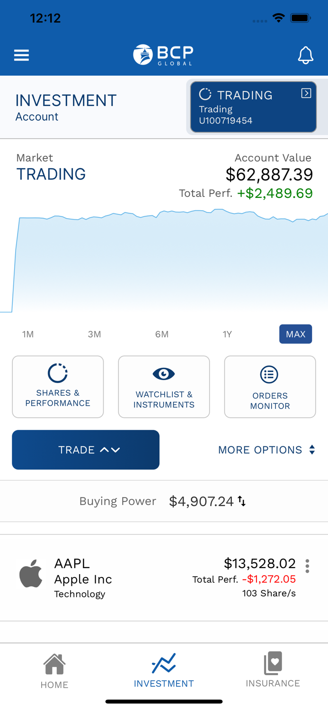Open the hamburger navigation menu
Image resolution: width=328 pixels, height=710 pixels.
click(x=21, y=55)
